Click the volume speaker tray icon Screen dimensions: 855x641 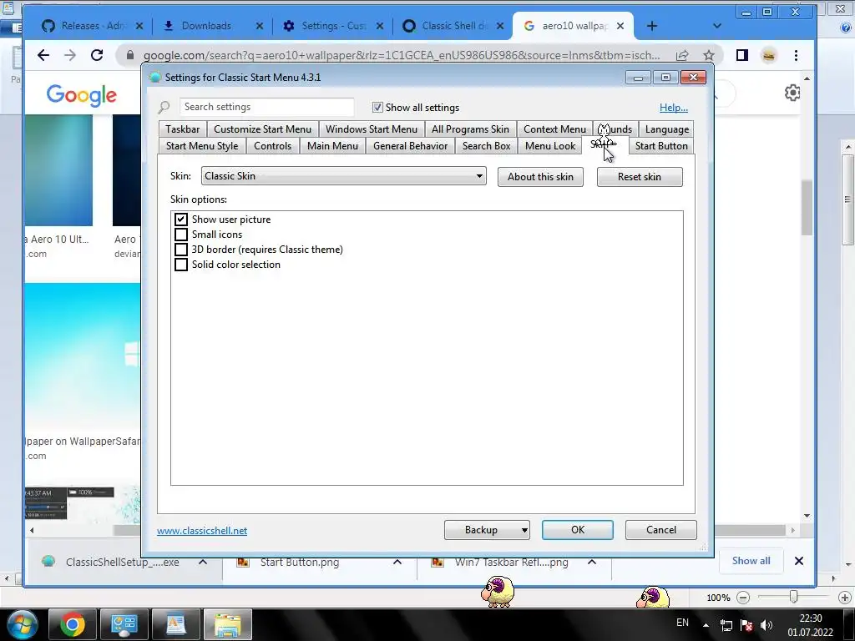pos(766,625)
